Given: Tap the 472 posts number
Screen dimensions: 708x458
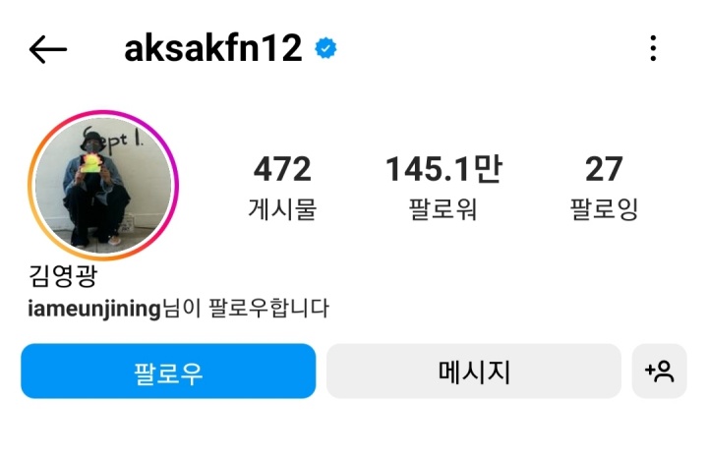Looking at the screenshot, I should coord(282,169).
